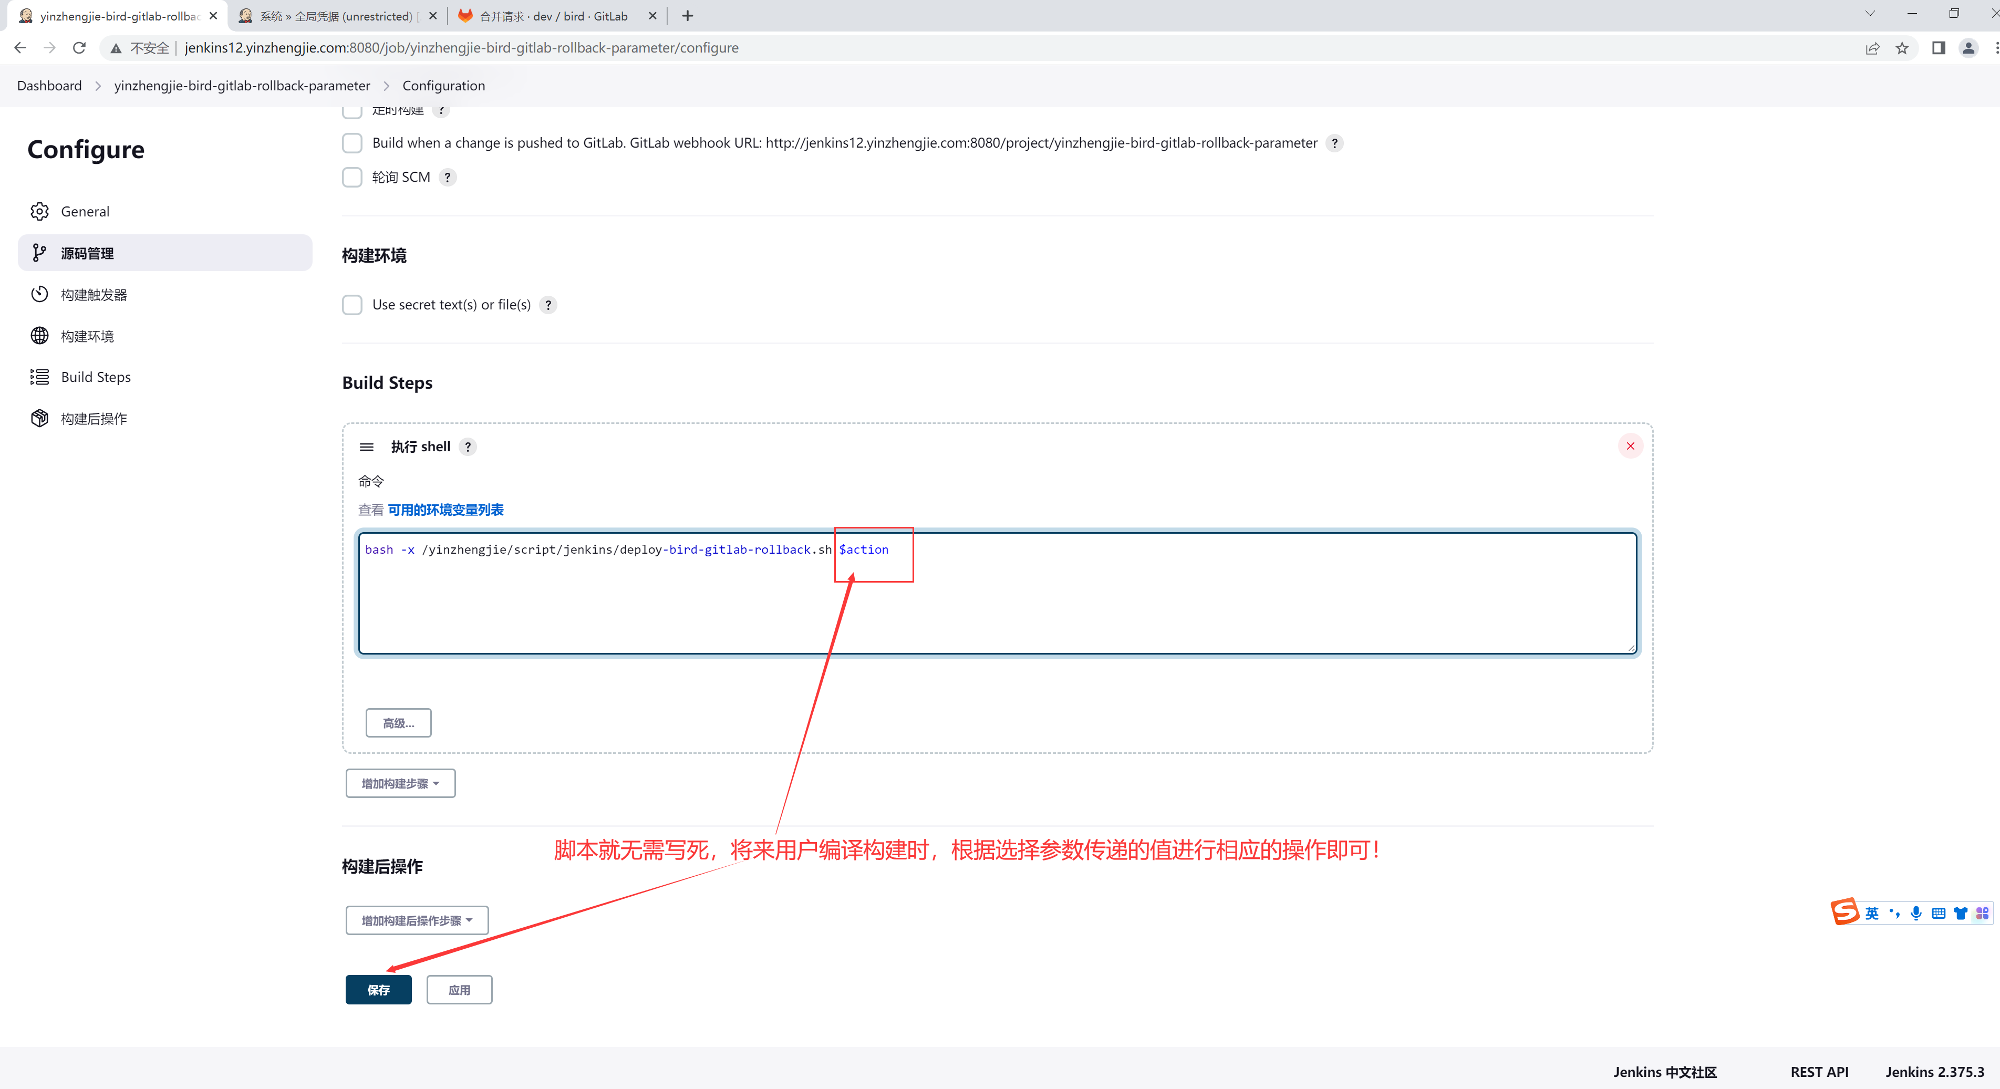Screen dimensions: 2000x1089
Task: Expand the 增加构建步骤 dropdown
Action: click(400, 783)
